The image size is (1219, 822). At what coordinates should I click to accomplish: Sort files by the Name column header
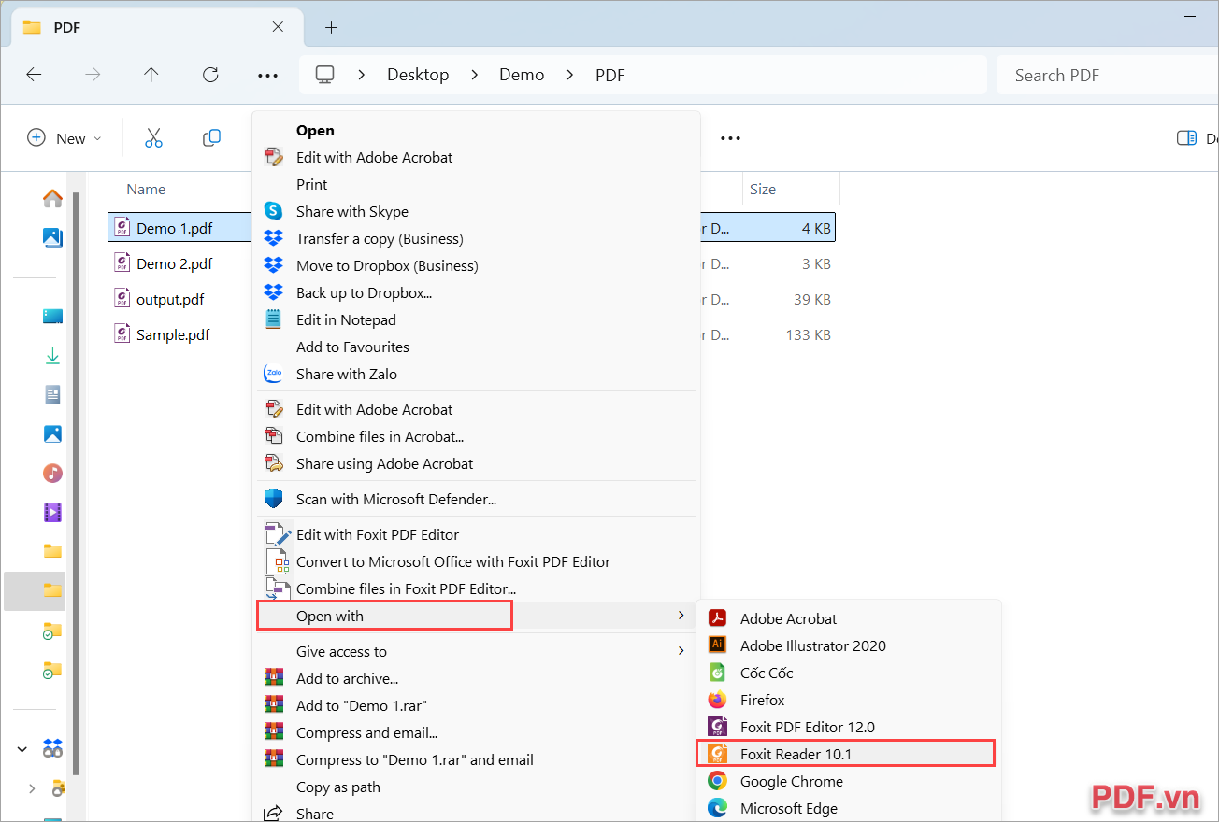pos(146,189)
